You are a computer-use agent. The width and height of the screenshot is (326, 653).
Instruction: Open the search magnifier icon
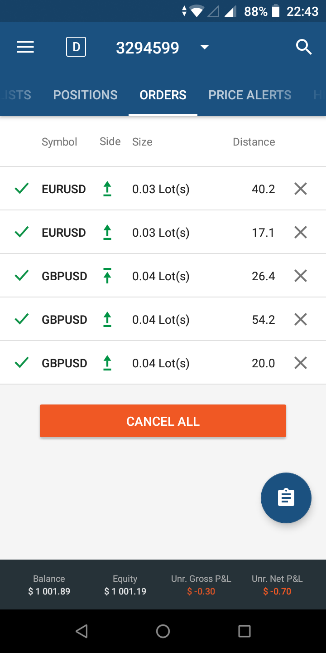point(303,47)
